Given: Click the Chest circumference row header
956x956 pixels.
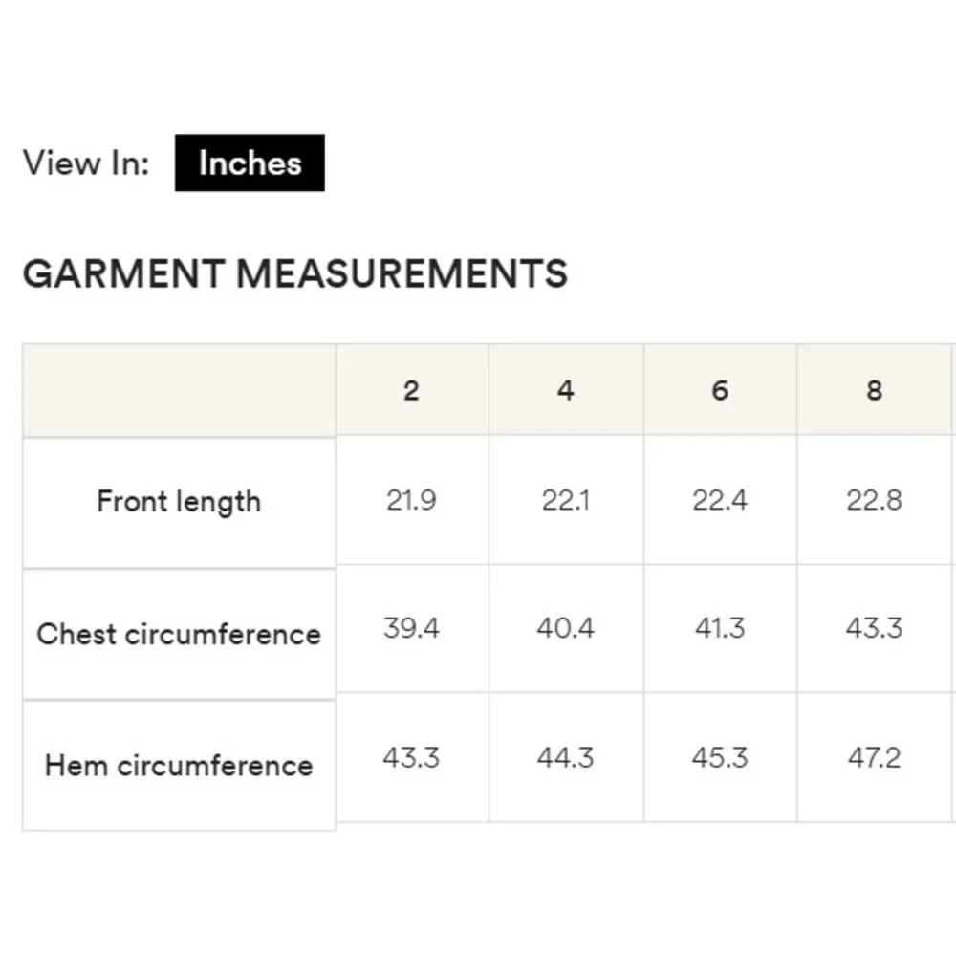Looking at the screenshot, I should (179, 634).
